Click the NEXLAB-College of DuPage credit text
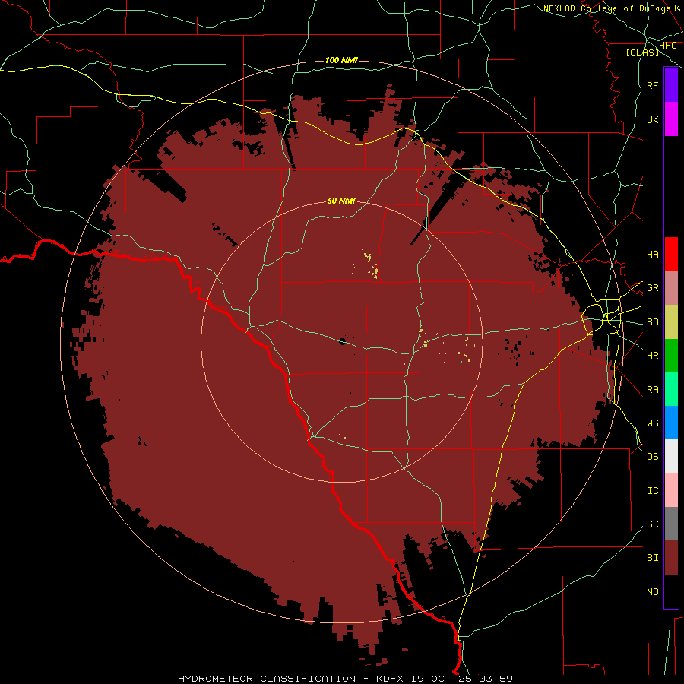 point(606,8)
